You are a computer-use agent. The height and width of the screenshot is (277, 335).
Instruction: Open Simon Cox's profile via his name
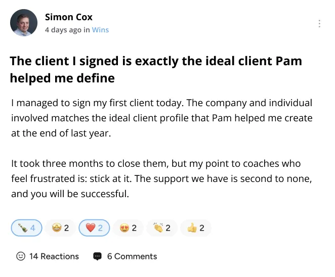[x=68, y=17]
